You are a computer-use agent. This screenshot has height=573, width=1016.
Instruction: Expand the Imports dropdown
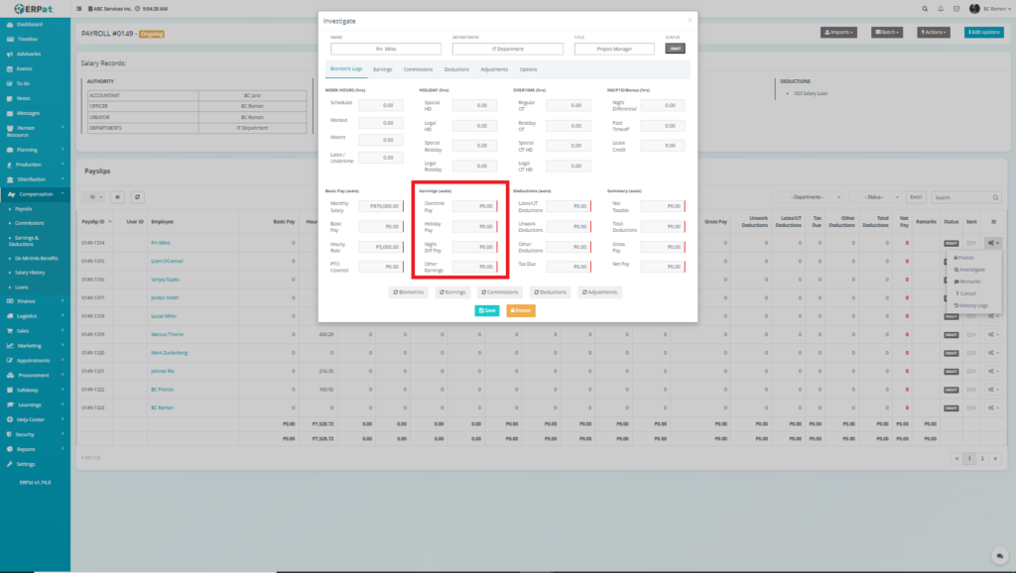(x=838, y=33)
